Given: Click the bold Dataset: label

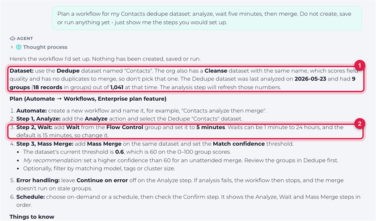Looking at the screenshot, I should (22, 71).
